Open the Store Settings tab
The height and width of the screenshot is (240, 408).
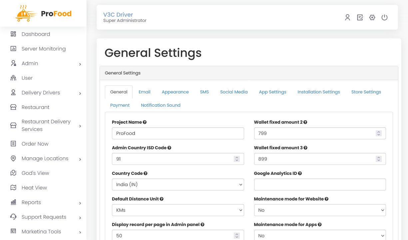[x=366, y=92]
